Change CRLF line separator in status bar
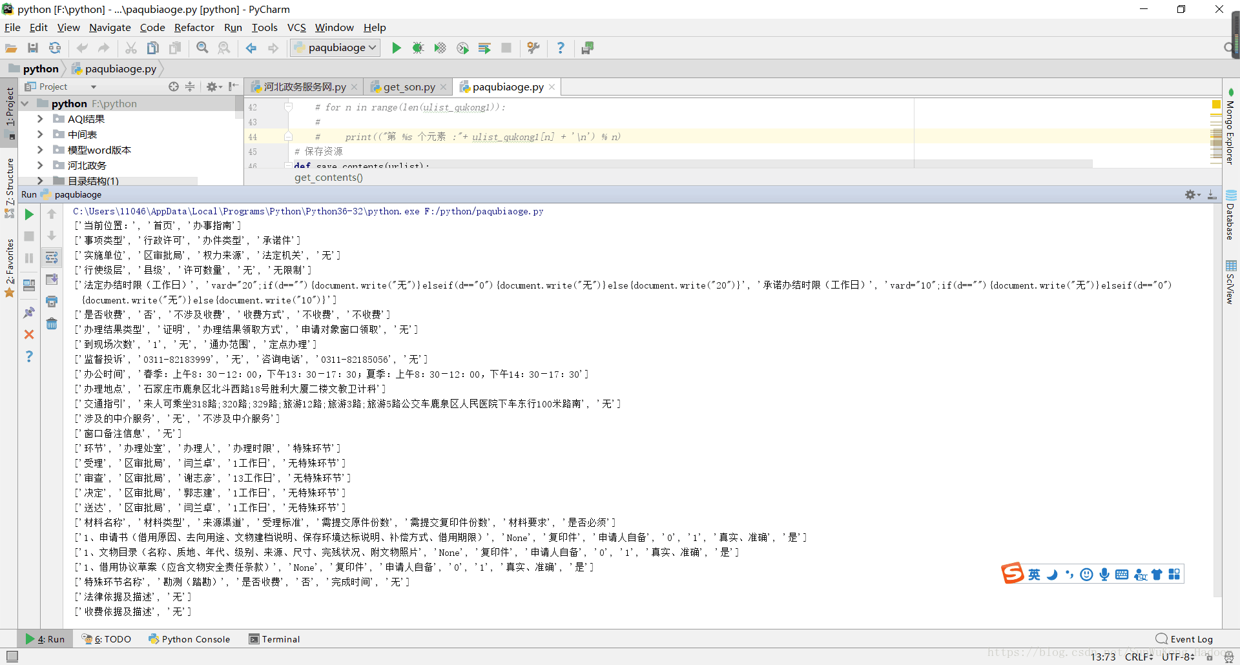This screenshot has height=665, width=1240. (1139, 657)
